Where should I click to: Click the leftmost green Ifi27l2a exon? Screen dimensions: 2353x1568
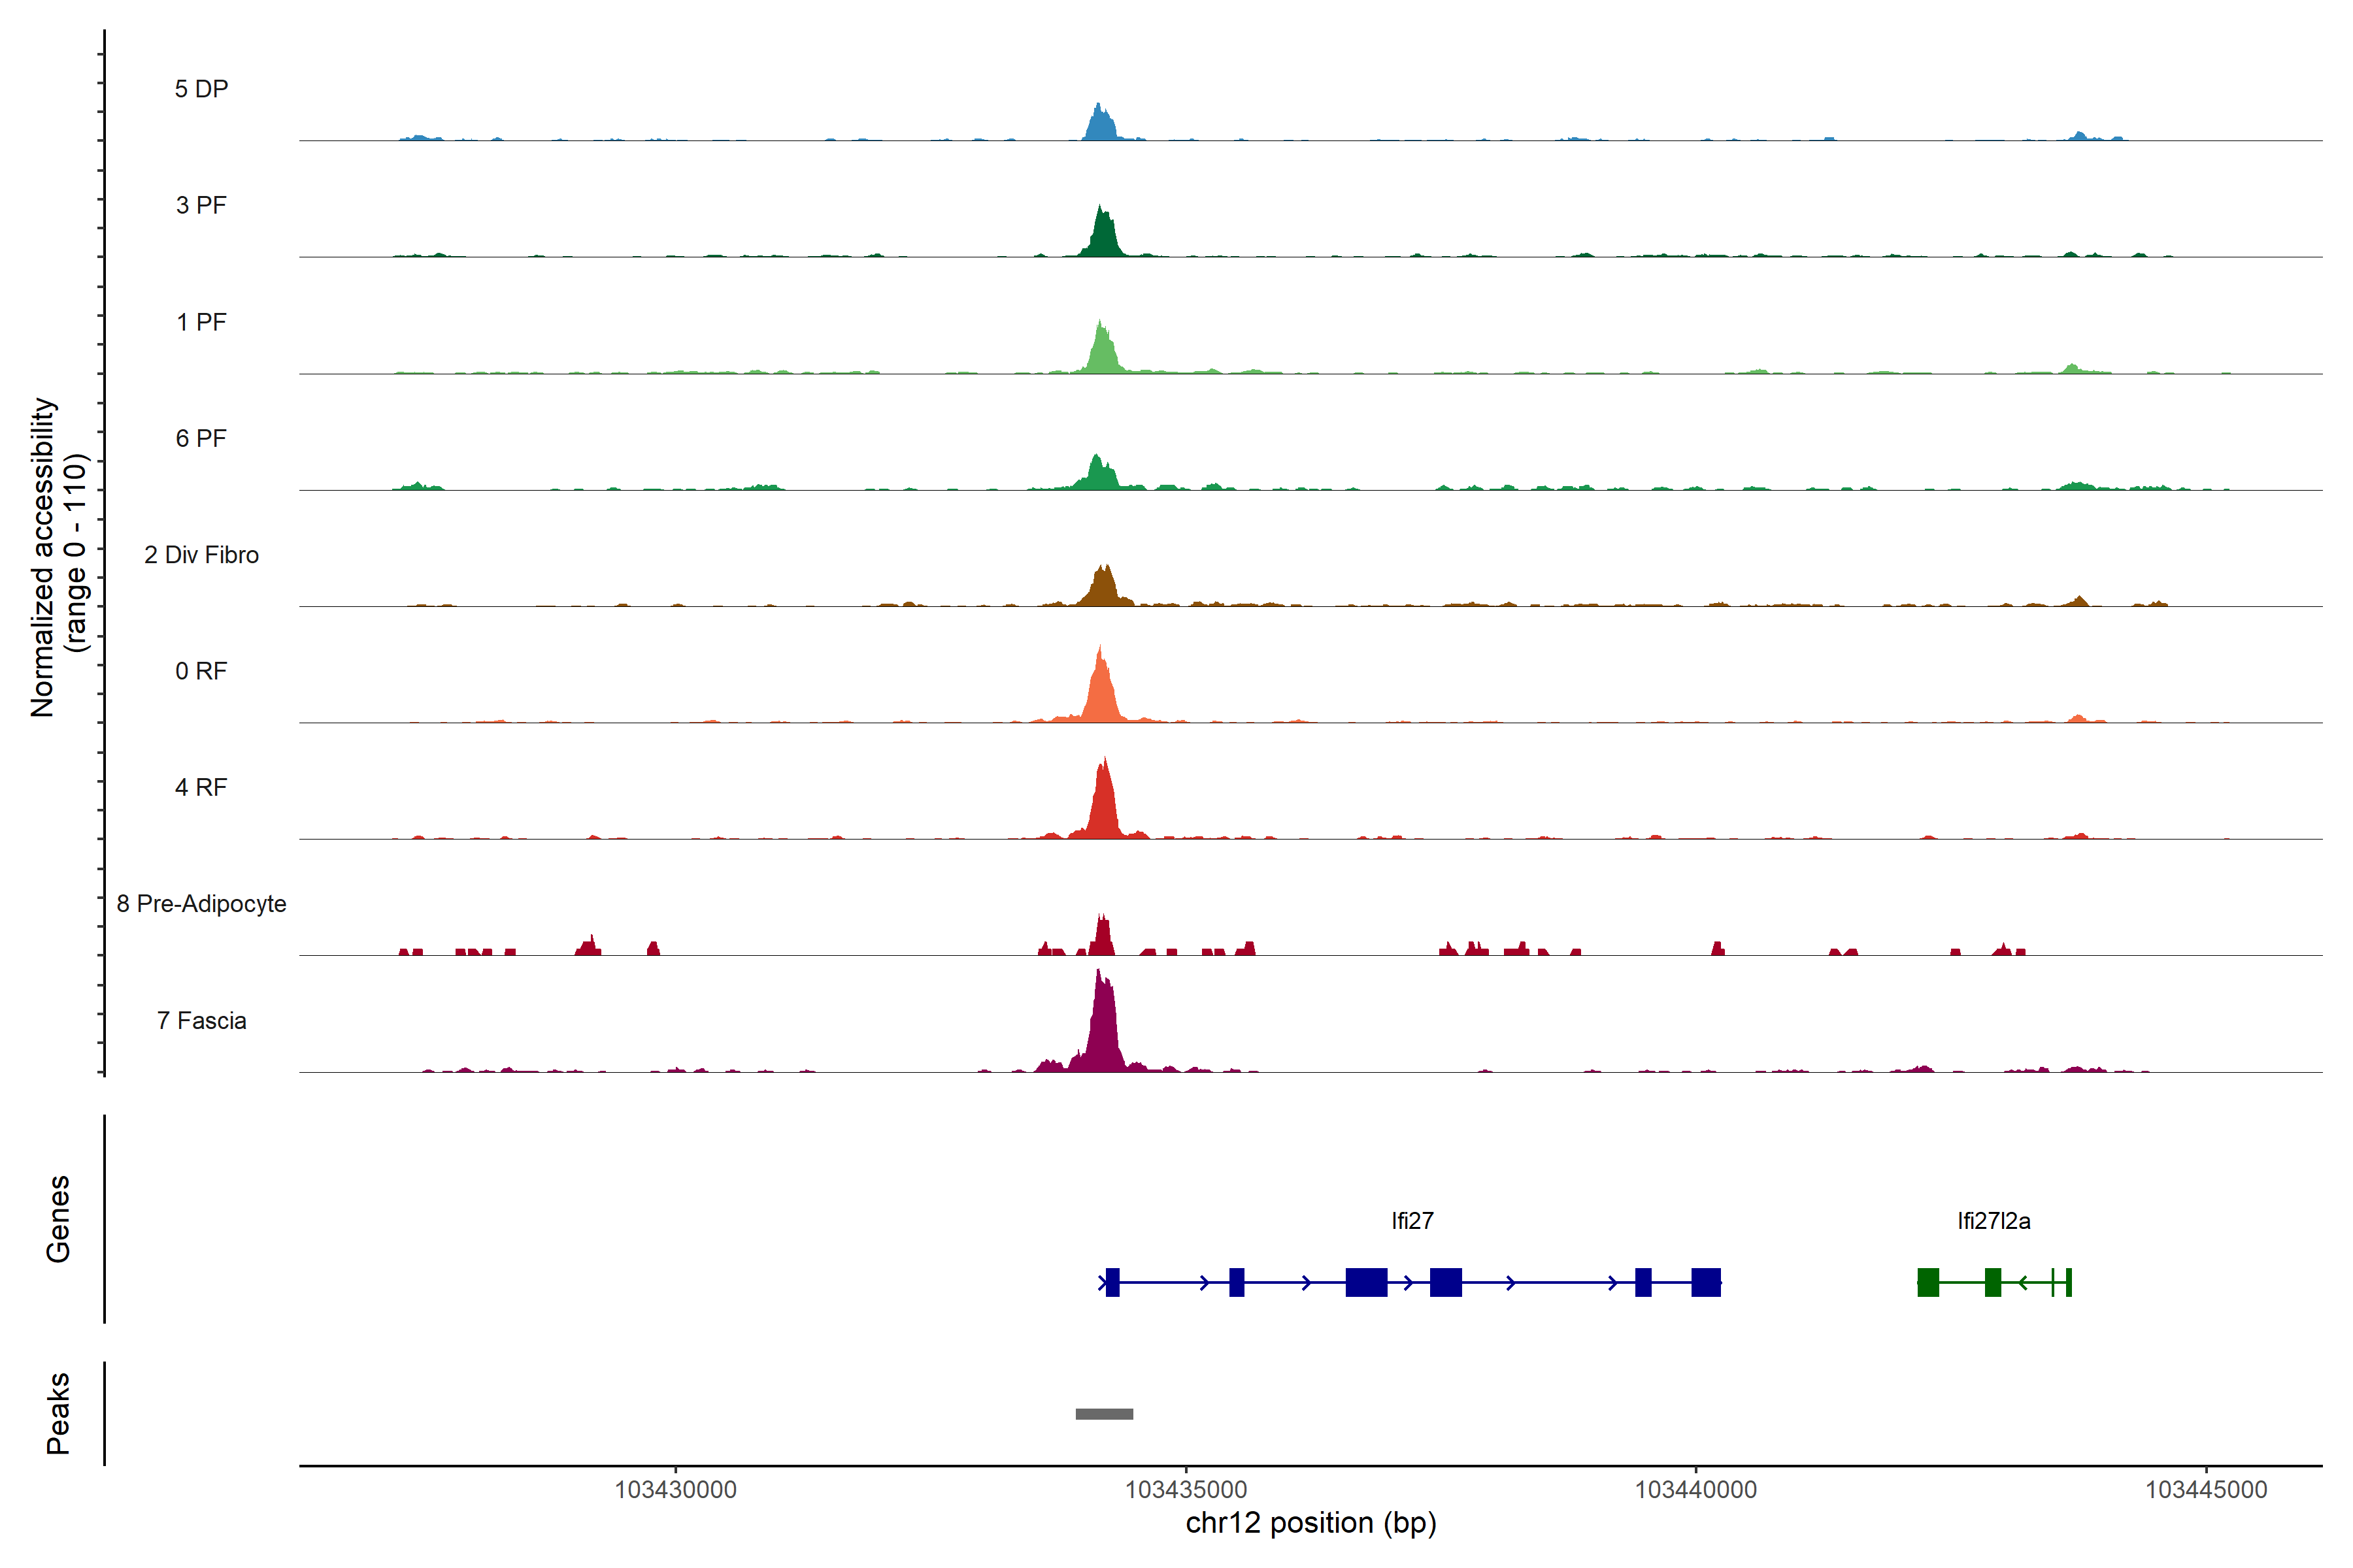(1927, 1282)
